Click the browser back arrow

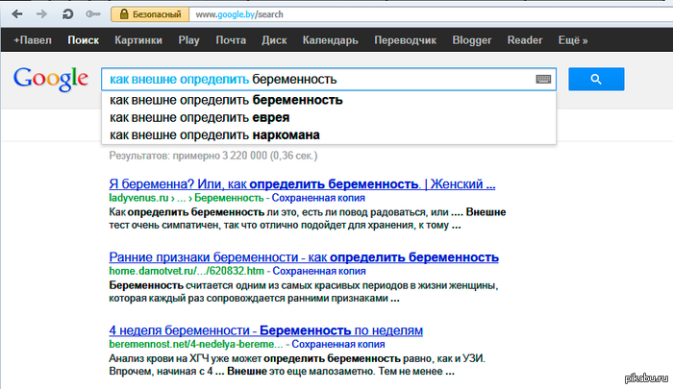pyautogui.click(x=15, y=14)
